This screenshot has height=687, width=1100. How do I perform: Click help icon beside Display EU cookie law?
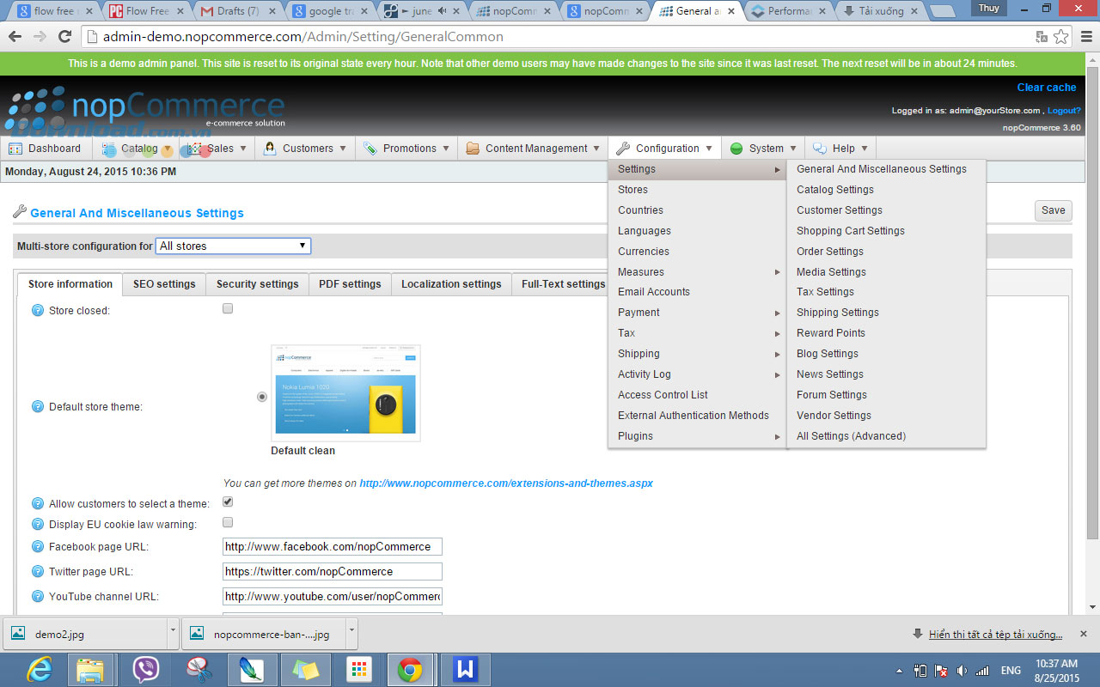coord(38,525)
